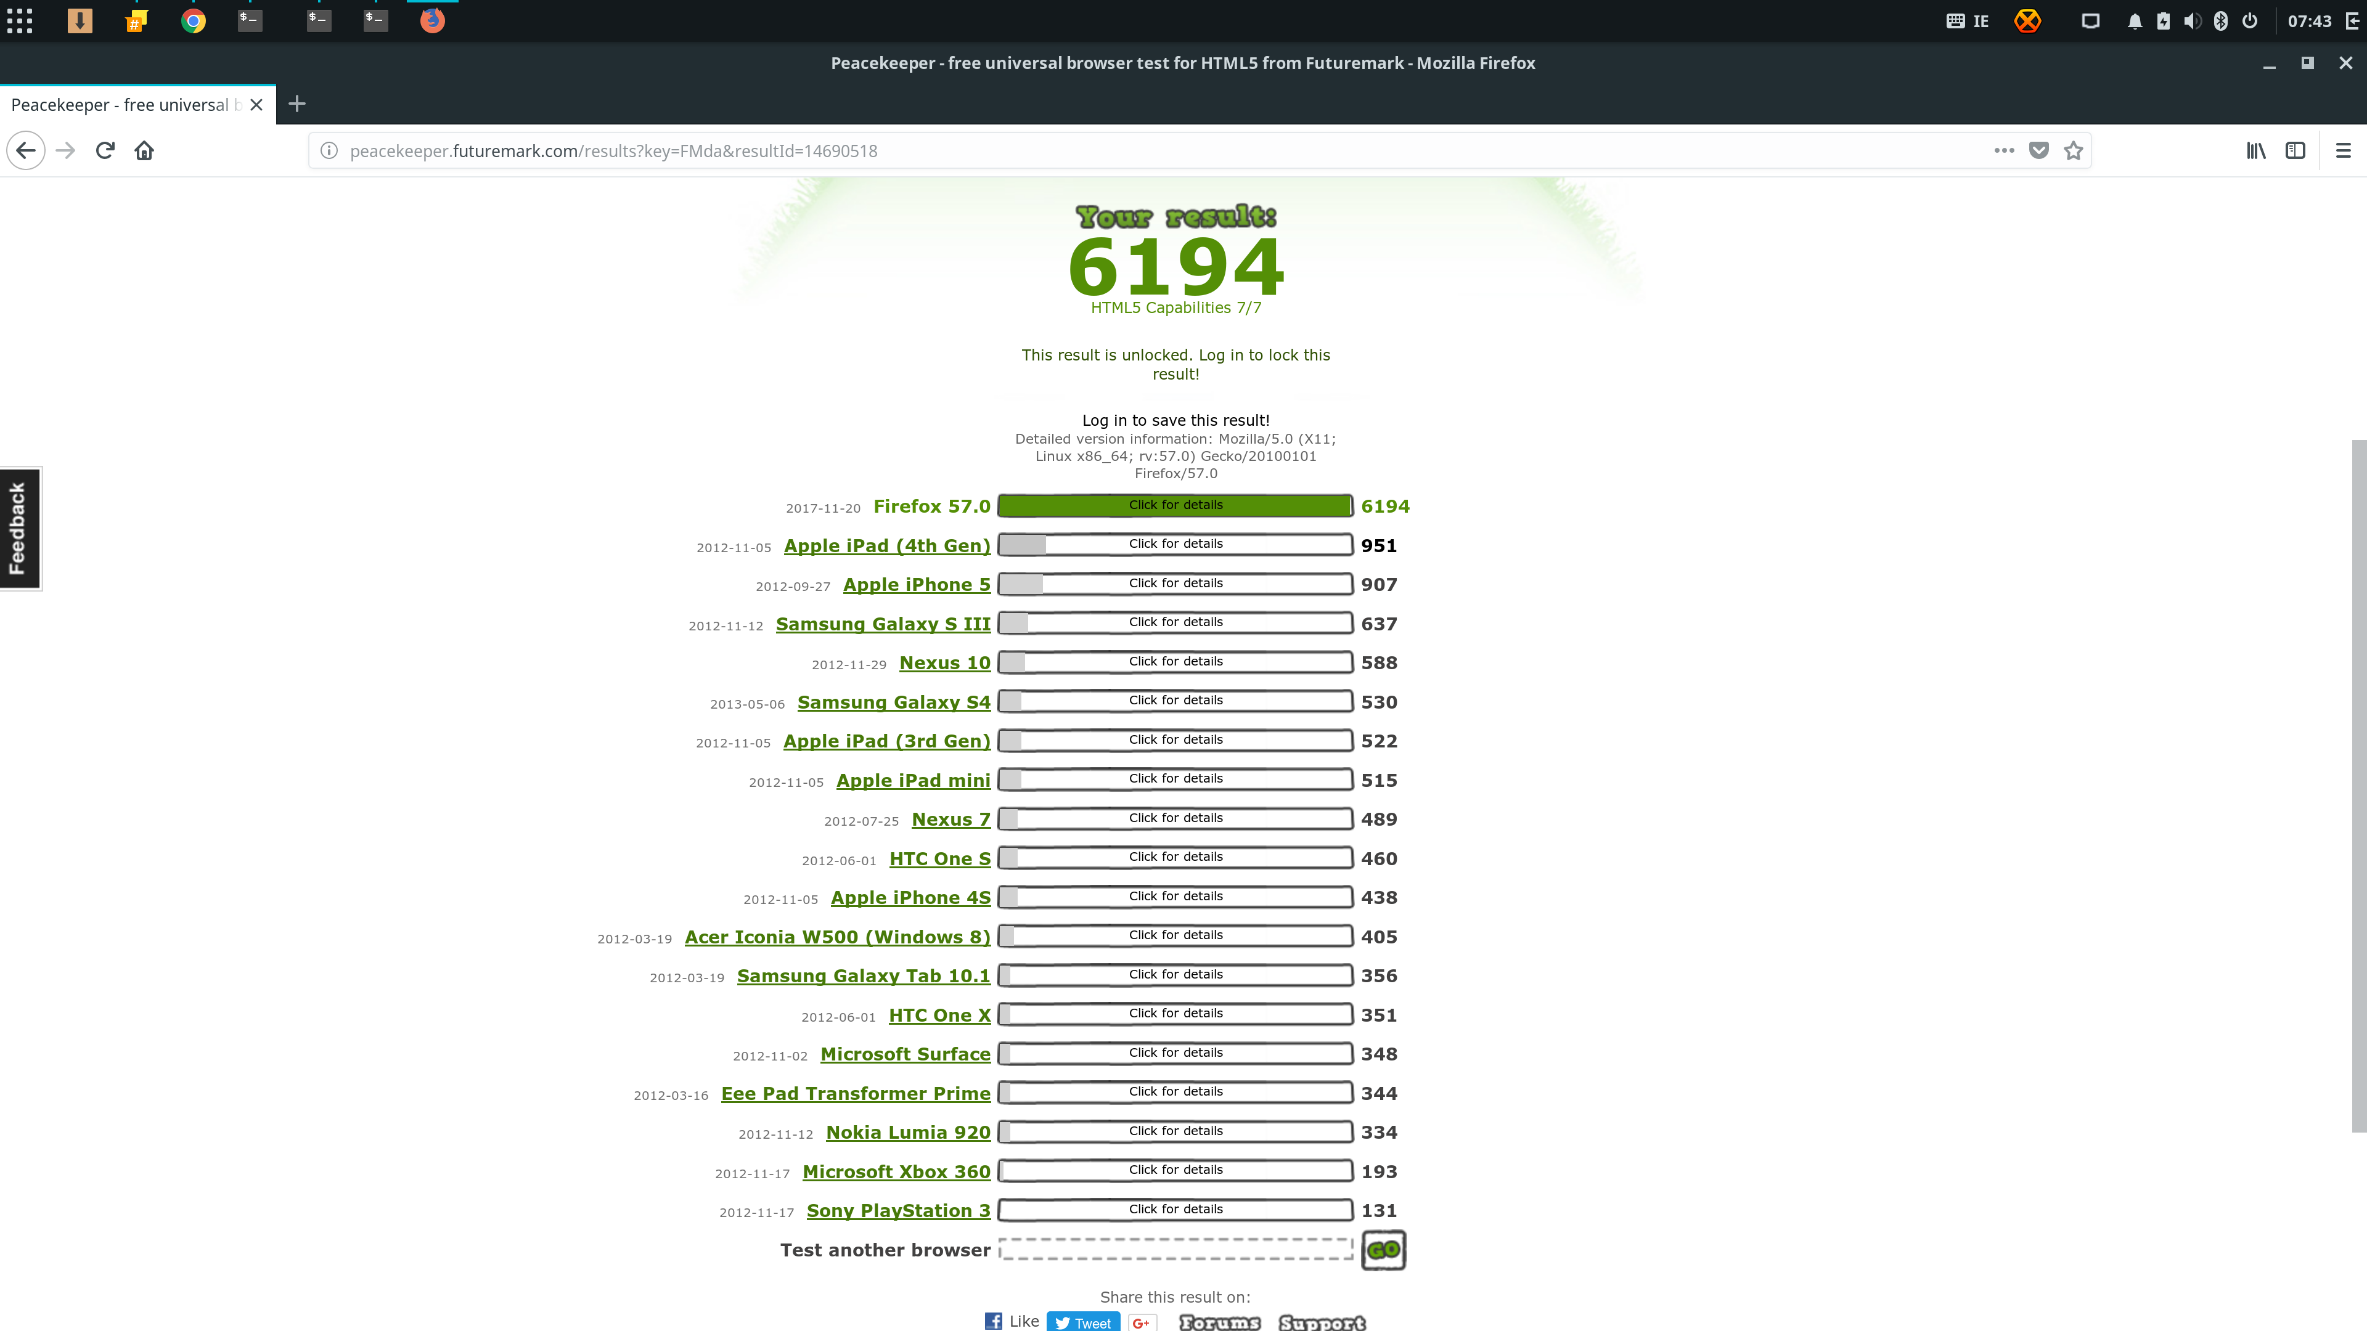Expand details bar for Firefox 57.0
Image resolution: width=2367 pixels, height=1331 pixels.
coord(1175,505)
